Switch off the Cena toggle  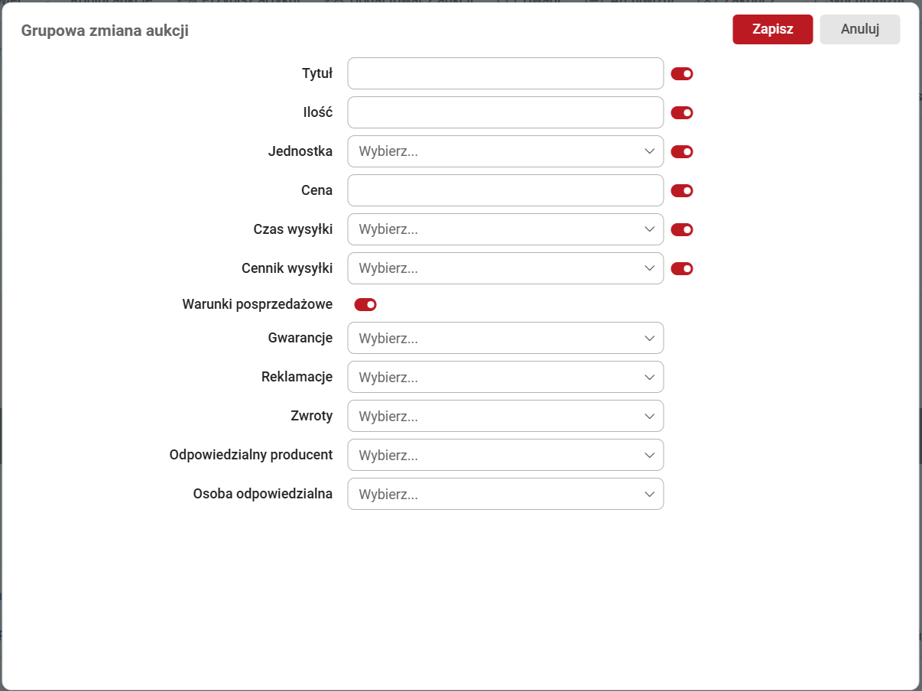point(681,191)
